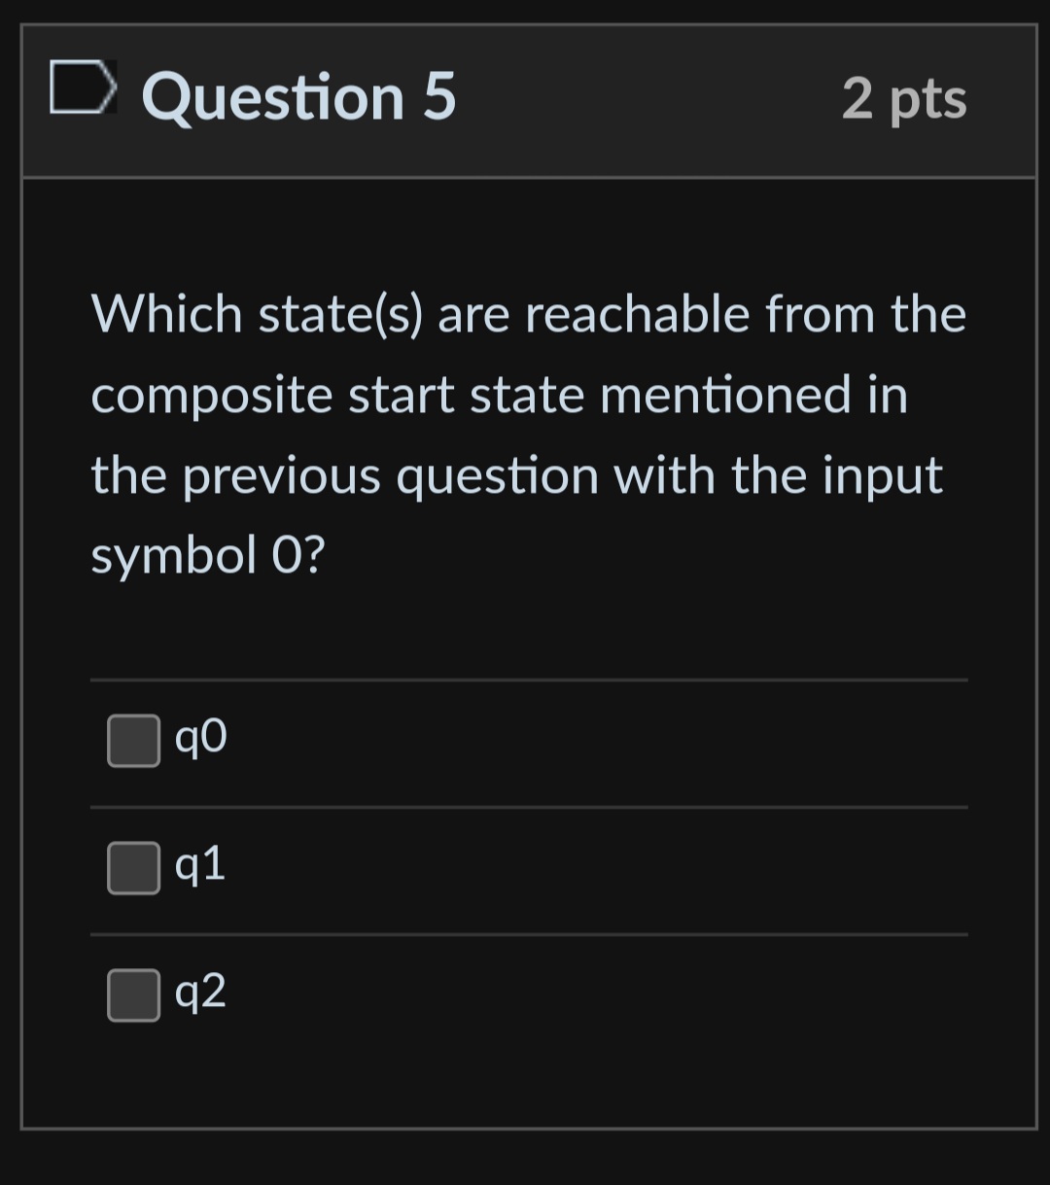Check the q1 answer checkbox

pos(133,868)
